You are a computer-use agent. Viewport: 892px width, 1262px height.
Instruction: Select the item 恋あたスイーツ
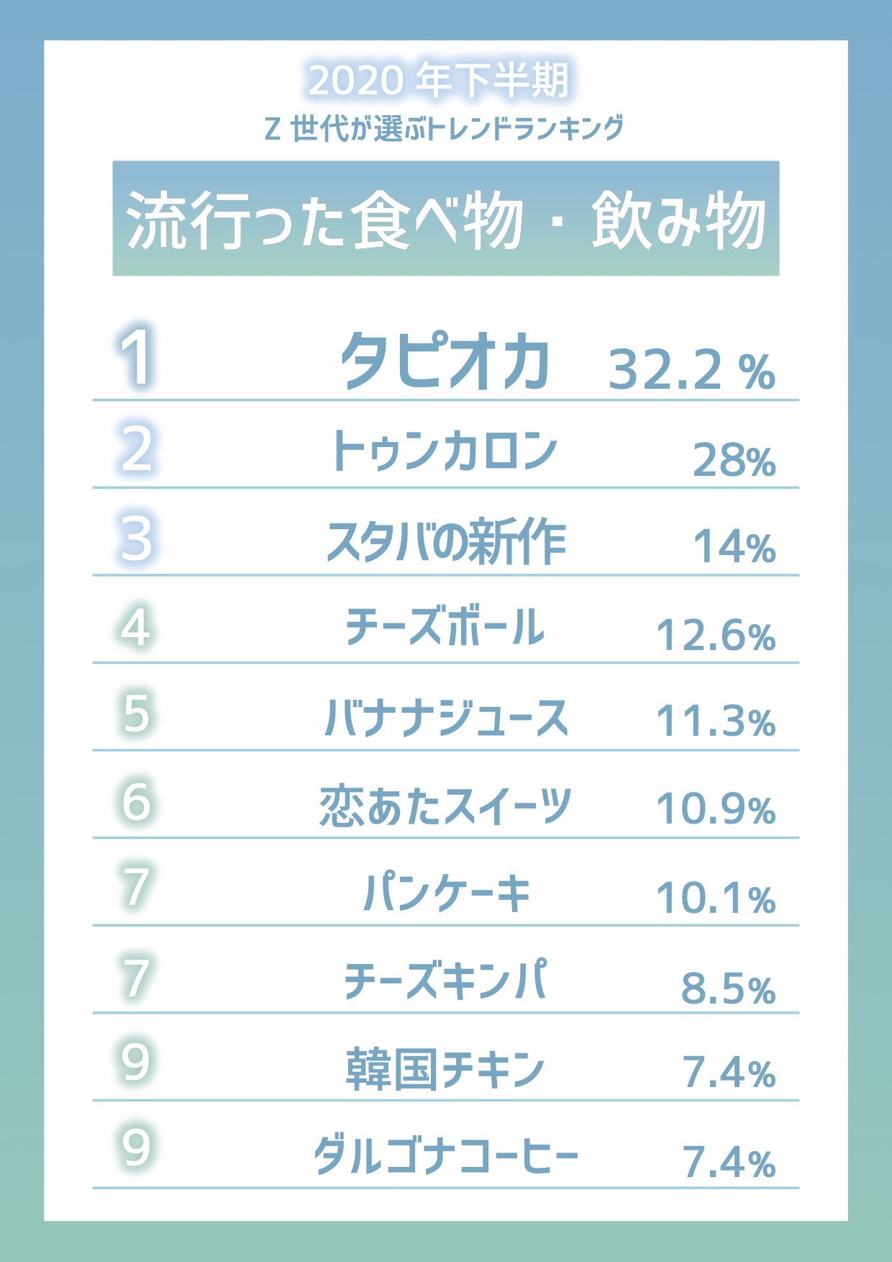click(x=446, y=805)
